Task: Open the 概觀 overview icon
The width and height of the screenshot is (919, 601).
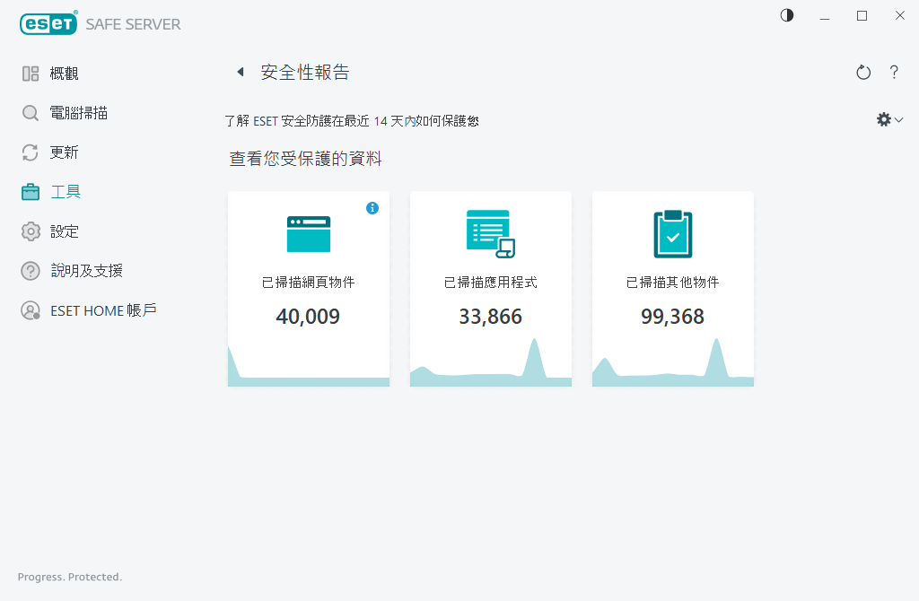Action: click(x=31, y=74)
